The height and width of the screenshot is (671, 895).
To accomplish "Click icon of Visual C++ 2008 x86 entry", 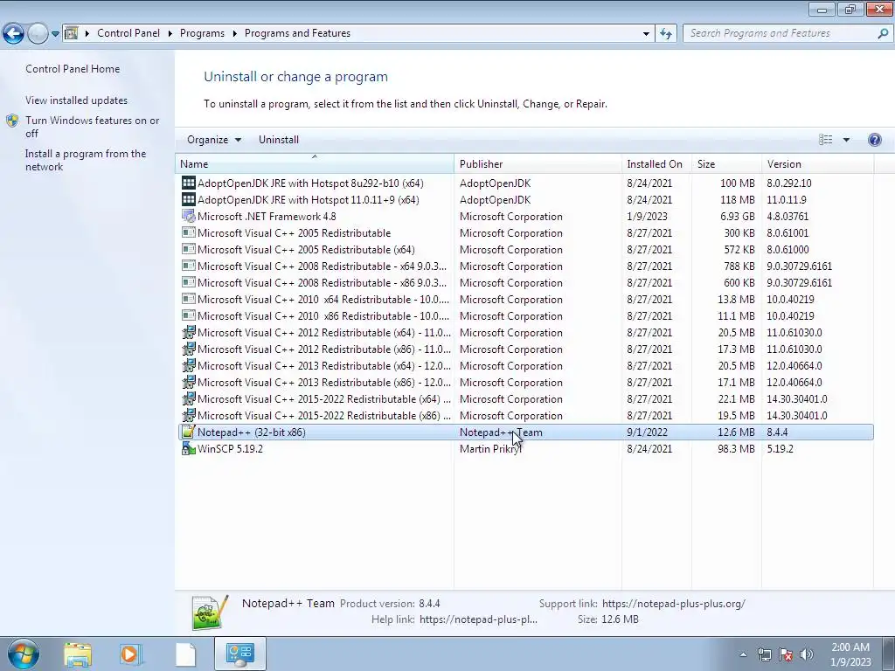I will [x=189, y=282].
